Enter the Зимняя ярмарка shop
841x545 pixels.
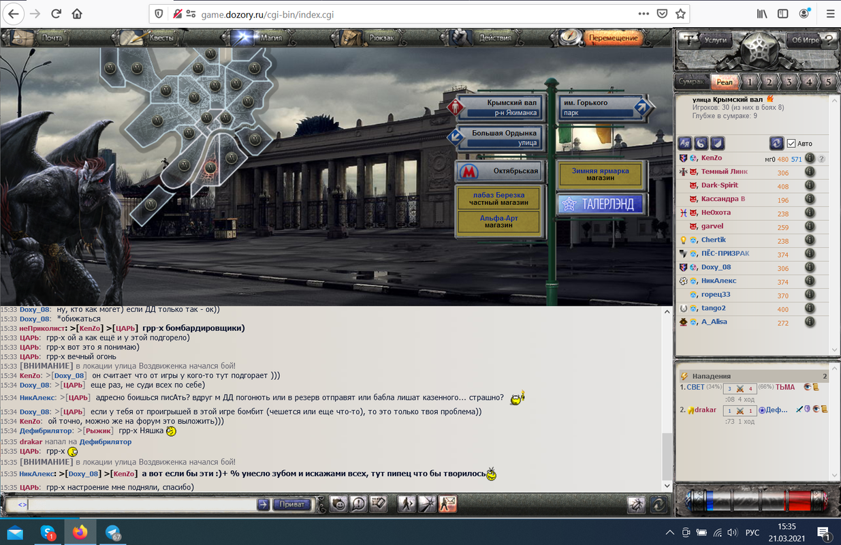click(x=601, y=174)
